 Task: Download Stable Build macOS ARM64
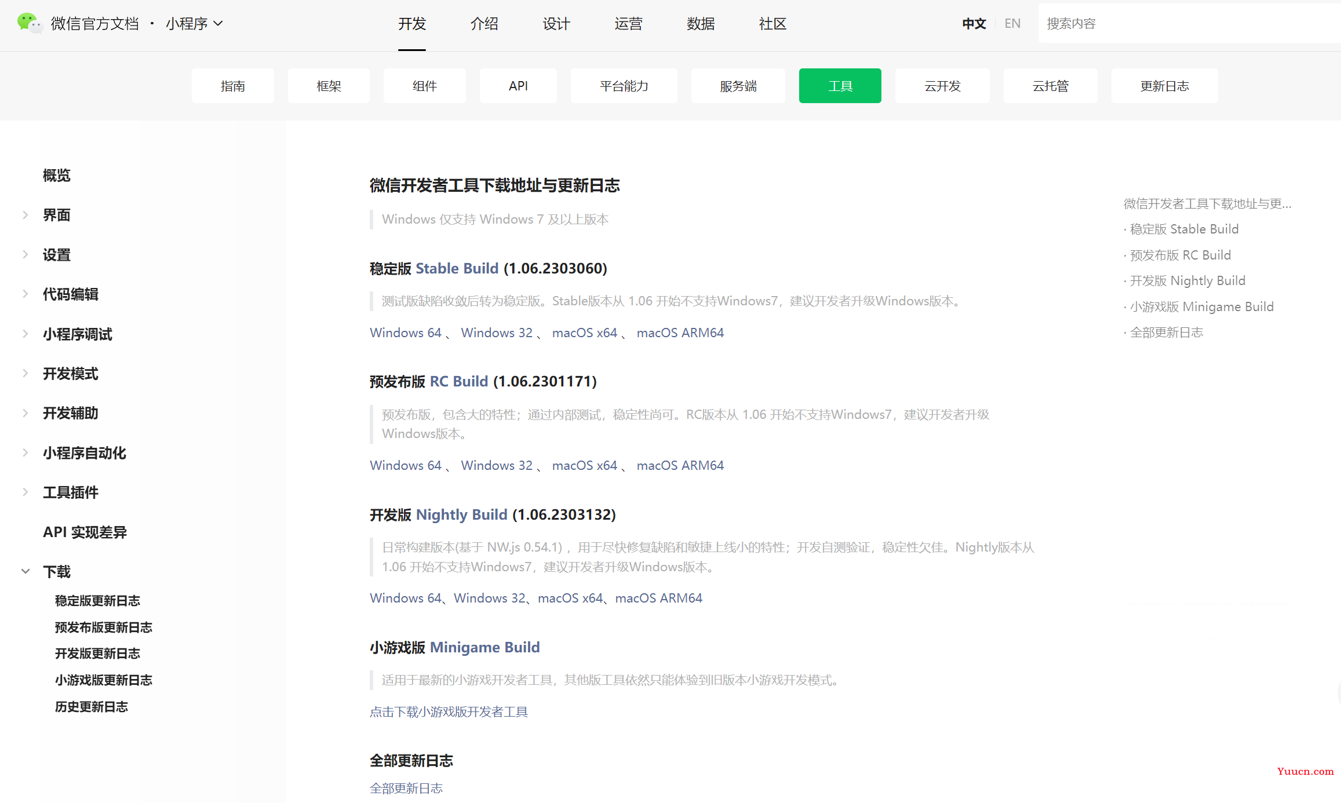pyautogui.click(x=680, y=333)
